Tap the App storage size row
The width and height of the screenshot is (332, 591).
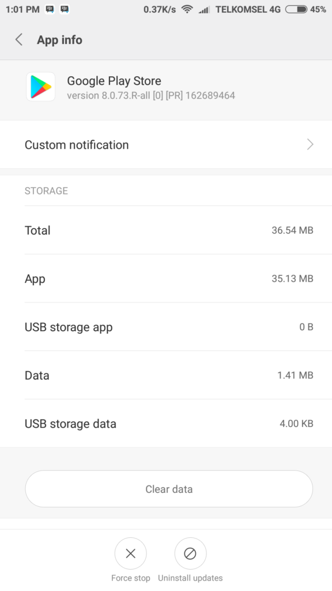coord(166,278)
